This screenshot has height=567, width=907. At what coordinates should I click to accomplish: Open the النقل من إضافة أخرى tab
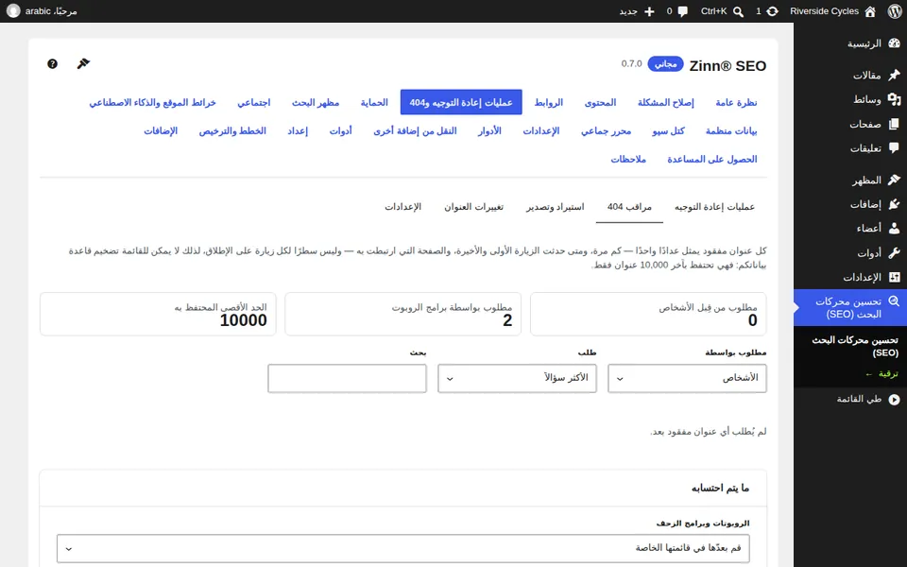pyautogui.click(x=415, y=130)
